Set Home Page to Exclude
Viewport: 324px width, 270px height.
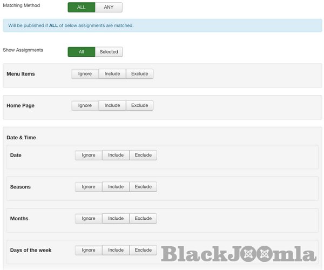[139, 106]
